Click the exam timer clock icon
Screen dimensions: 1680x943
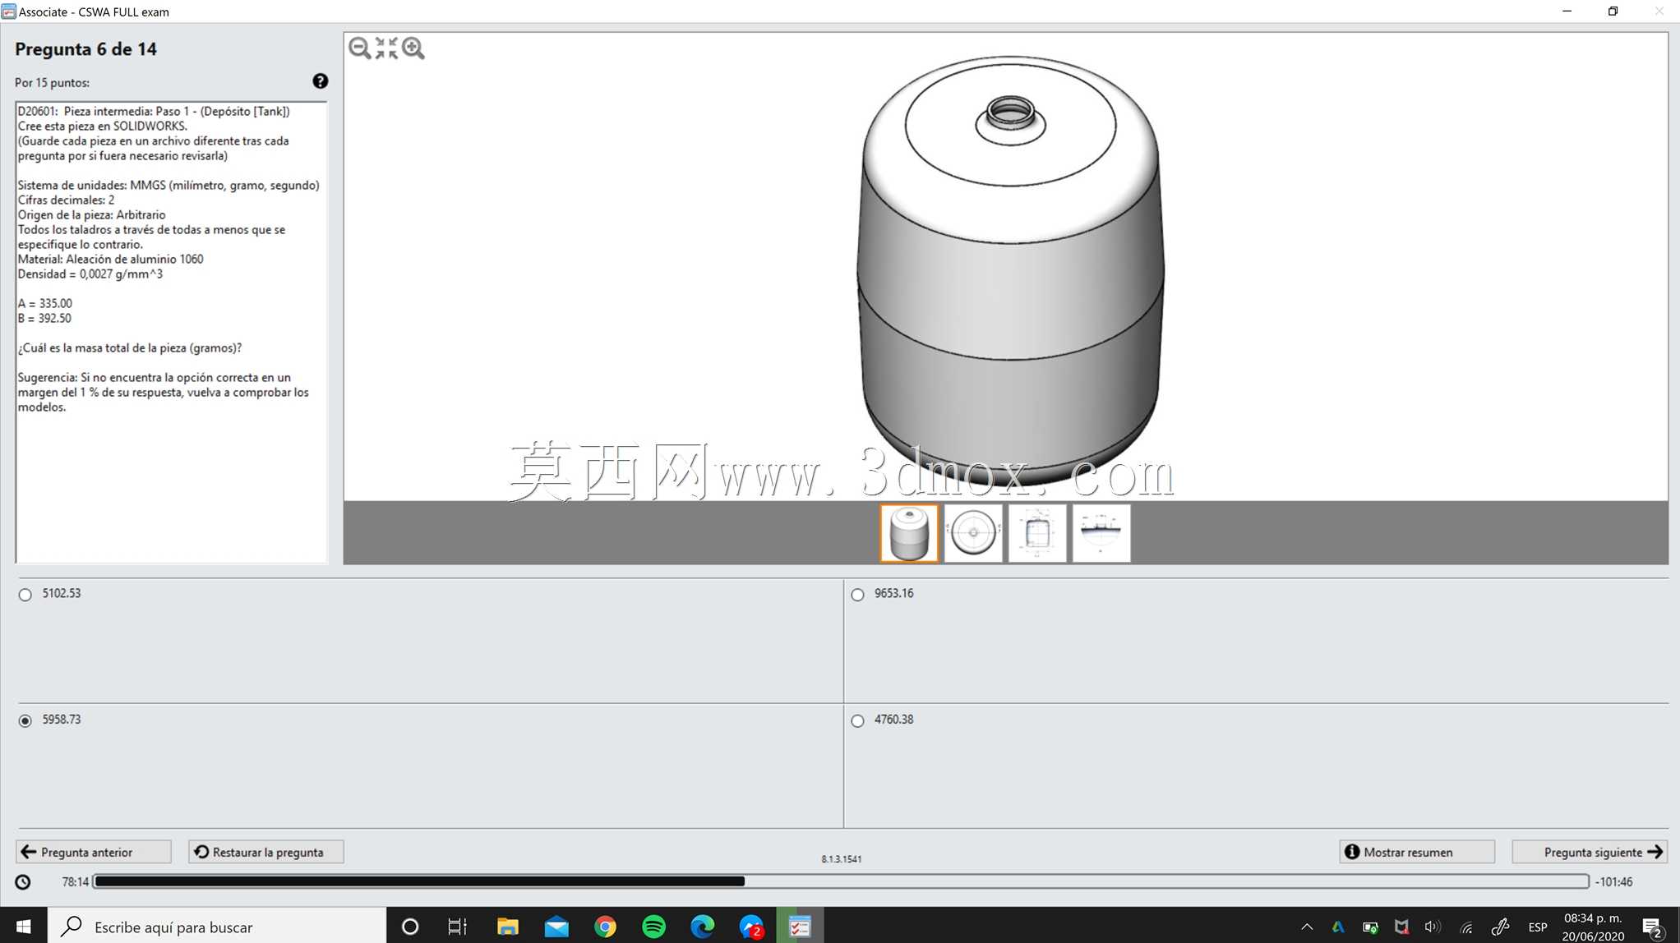(23, 882)
